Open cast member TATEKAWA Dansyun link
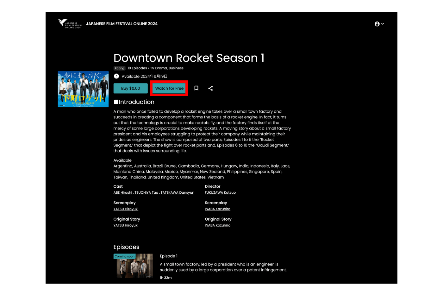Image resolution: width=443 pixels, height=295 pixels. [178, 192]
